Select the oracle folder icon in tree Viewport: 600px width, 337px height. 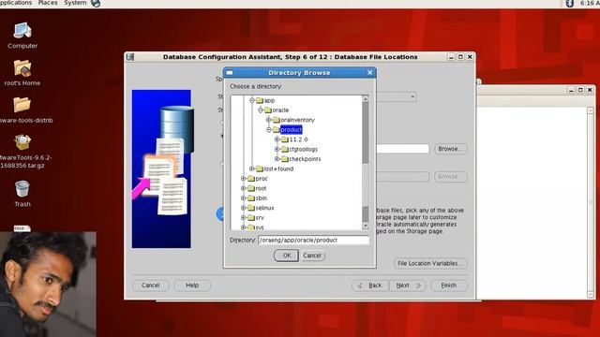point(268,110)
